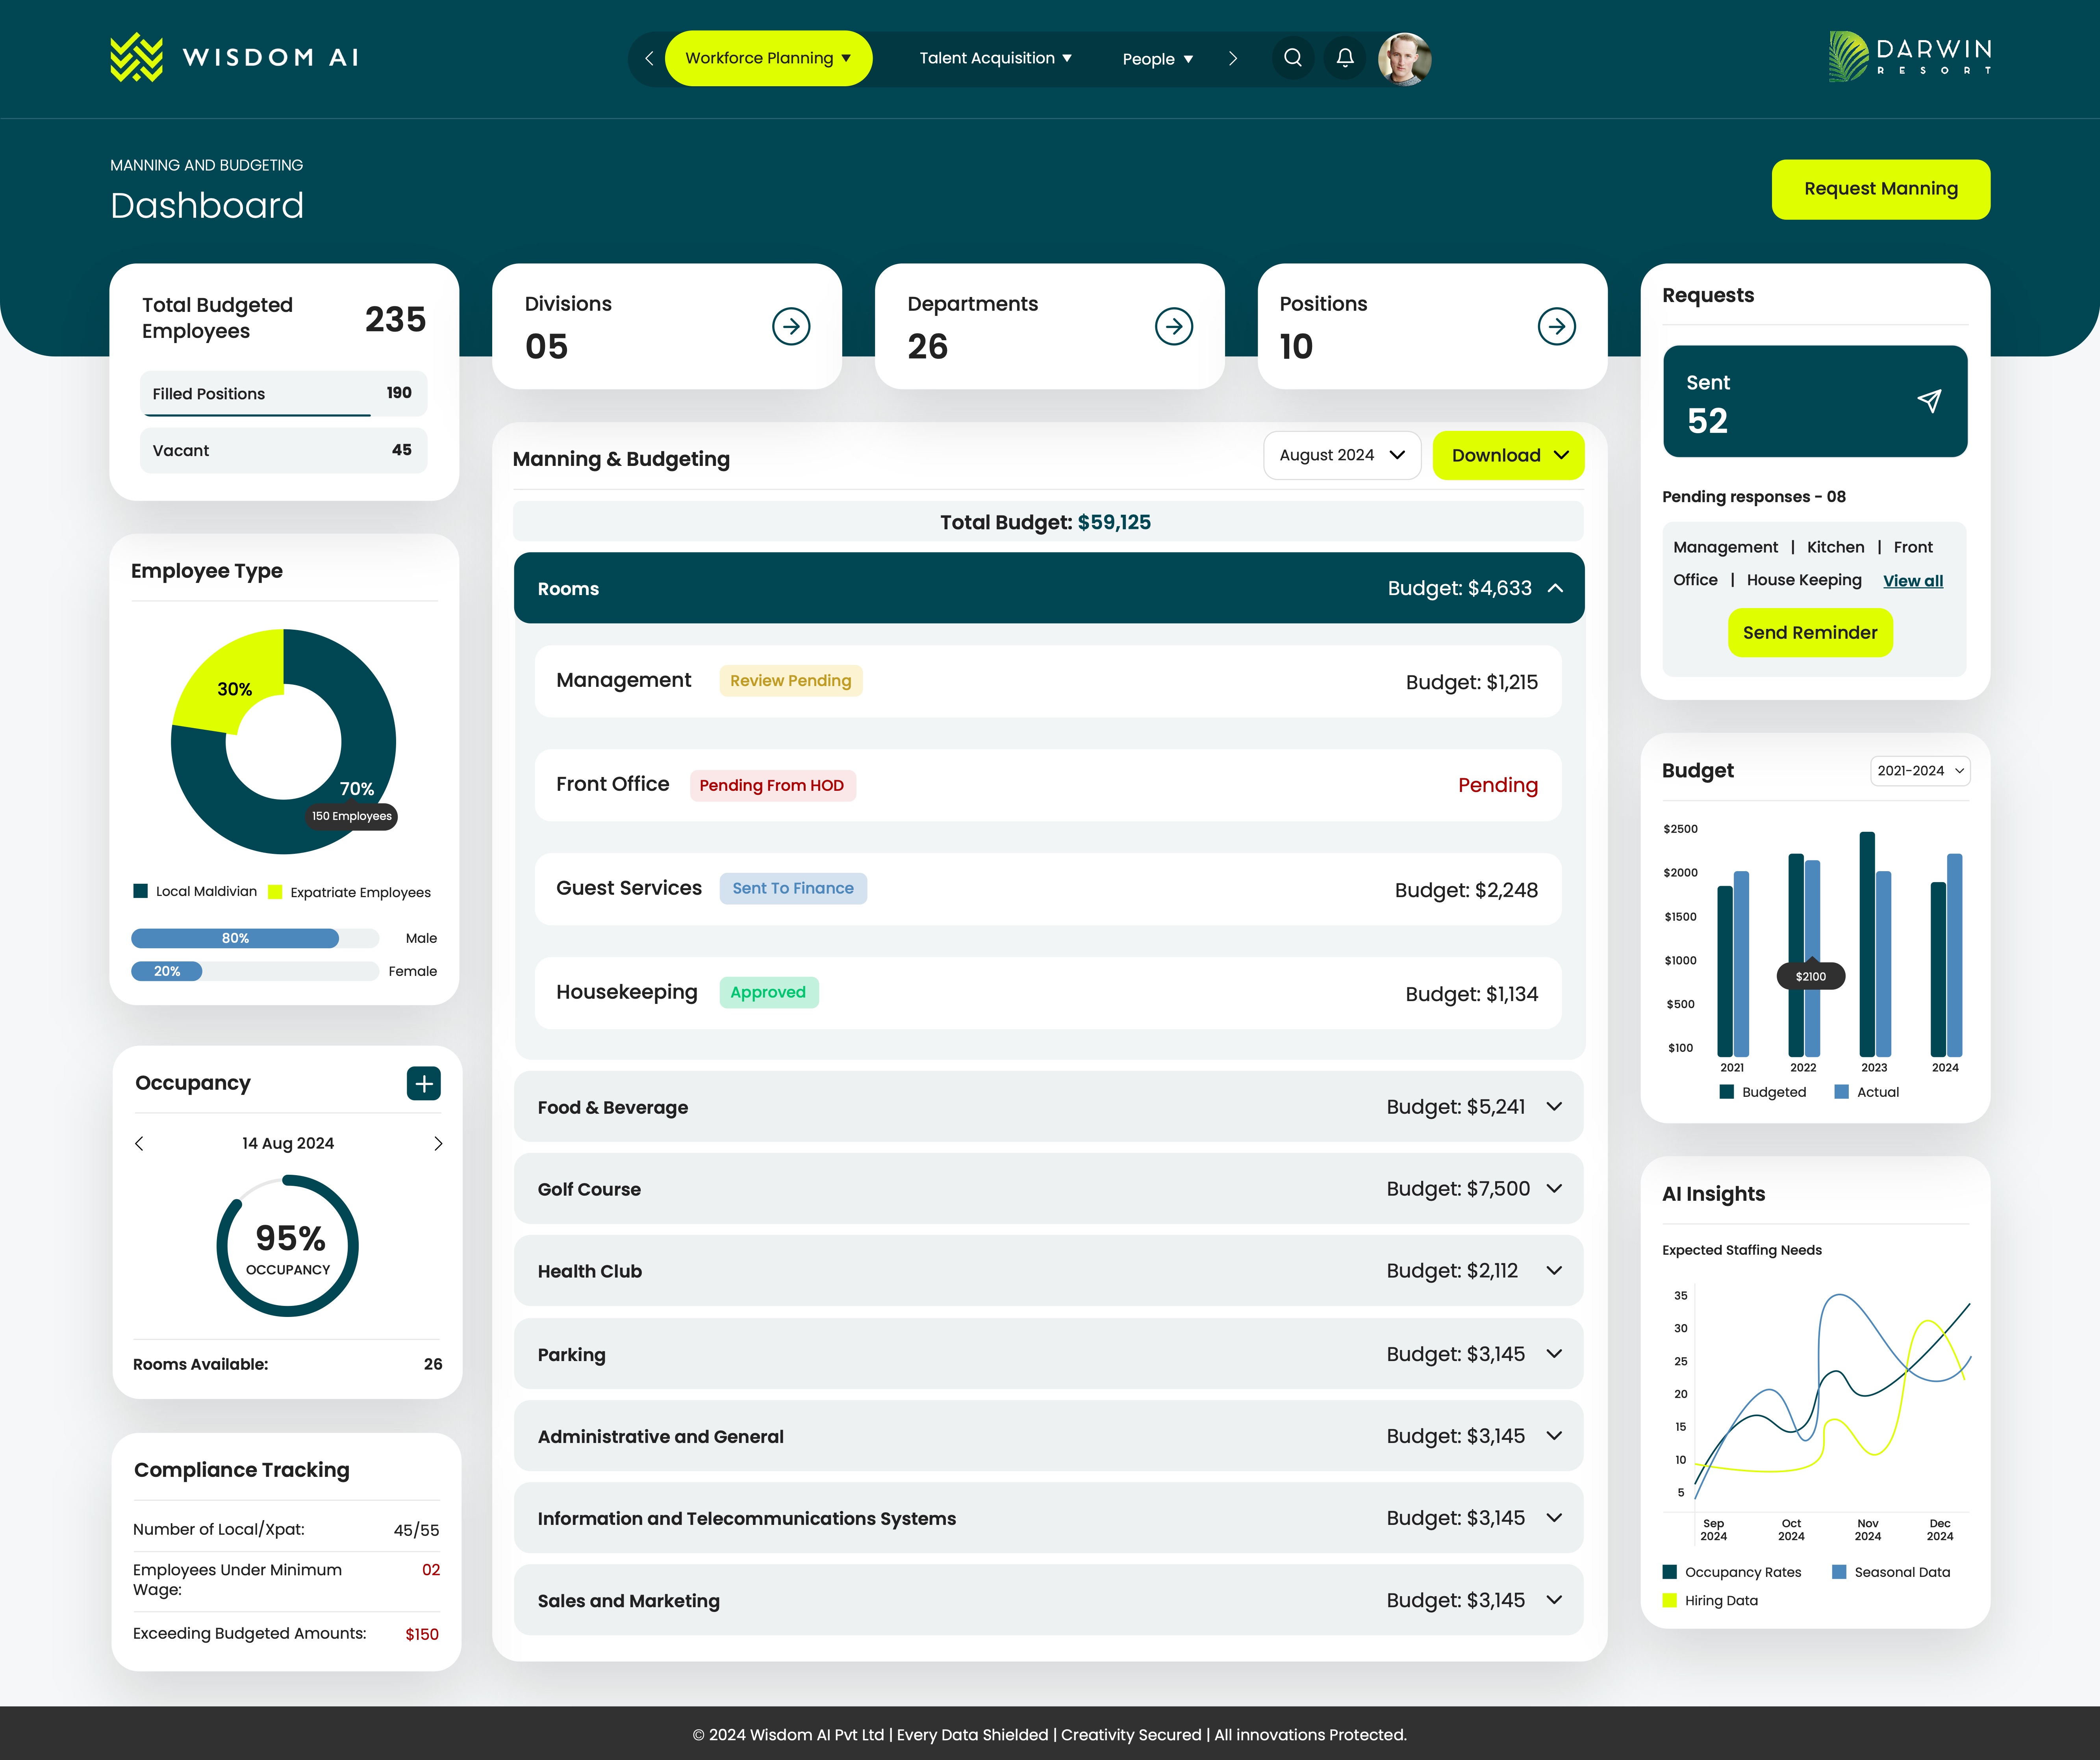The height and width of the screenshot is (1760, 2100).
Task: Click the Request Manning button
Action: coord(1880,189)
